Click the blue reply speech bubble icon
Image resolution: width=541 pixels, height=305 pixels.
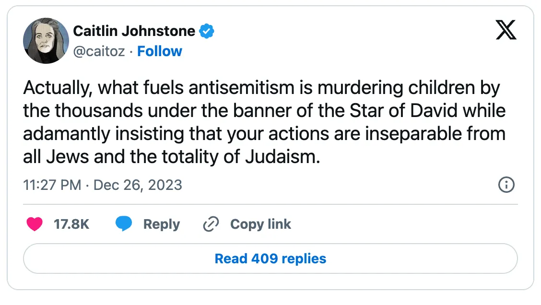(124, 223)
